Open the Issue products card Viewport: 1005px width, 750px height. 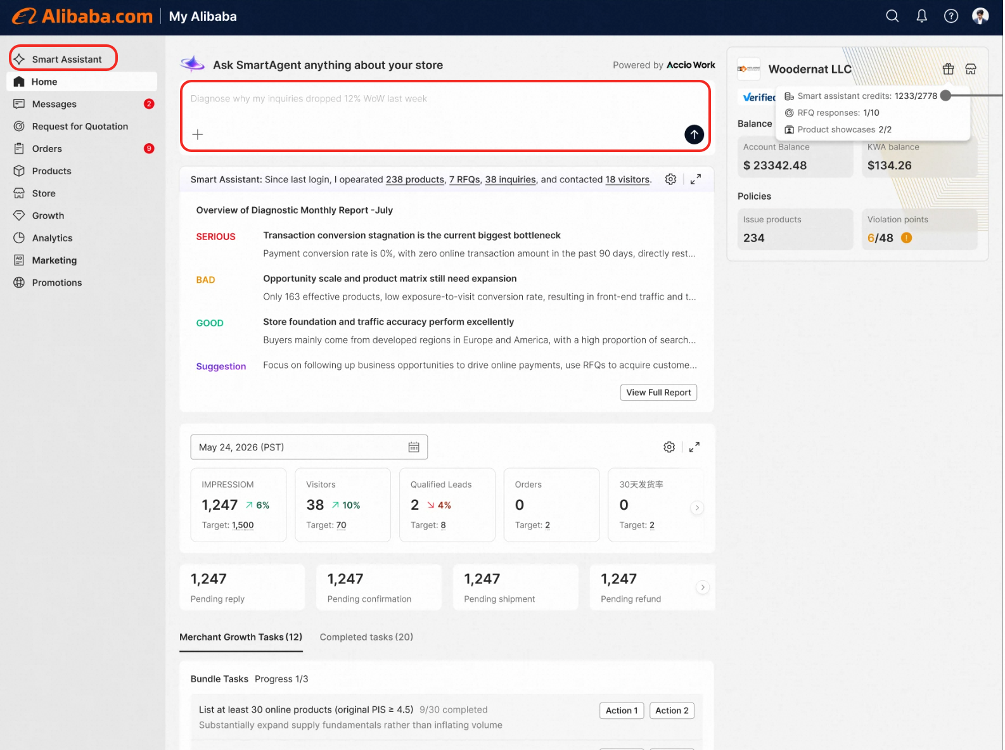[x=795, y=229]
